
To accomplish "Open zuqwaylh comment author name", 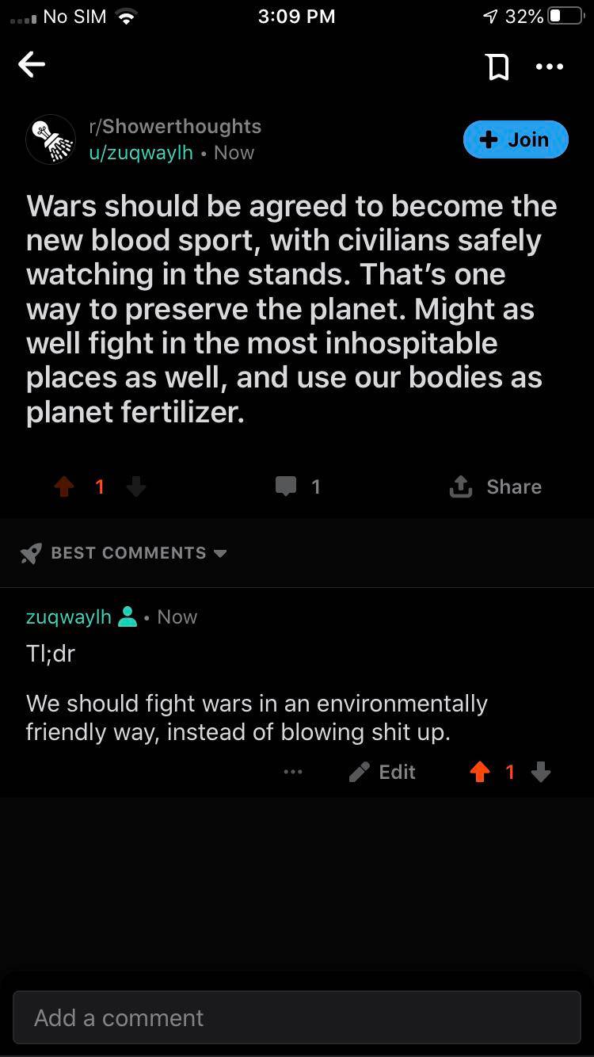I will [x=69, y=616].
